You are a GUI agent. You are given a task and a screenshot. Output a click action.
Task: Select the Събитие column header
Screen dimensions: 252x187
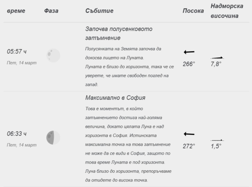coord(99,11)
